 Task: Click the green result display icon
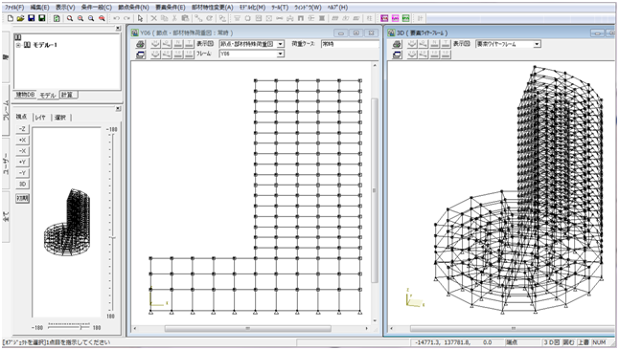coord(406,18)
